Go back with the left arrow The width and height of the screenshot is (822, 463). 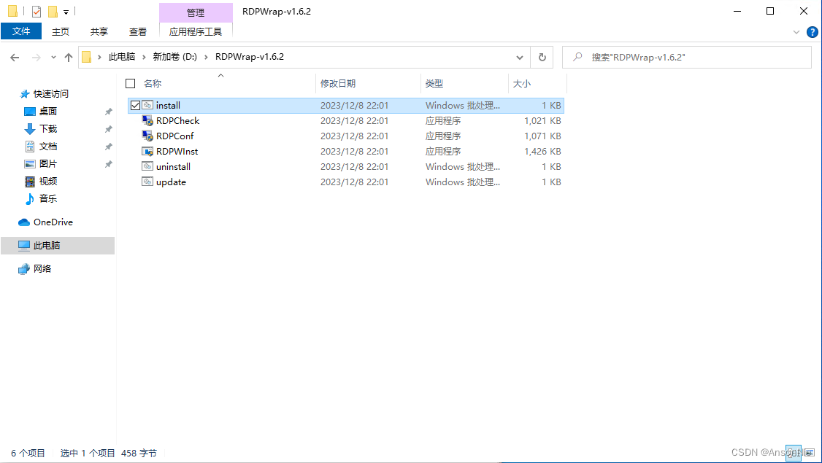point(15,57)
